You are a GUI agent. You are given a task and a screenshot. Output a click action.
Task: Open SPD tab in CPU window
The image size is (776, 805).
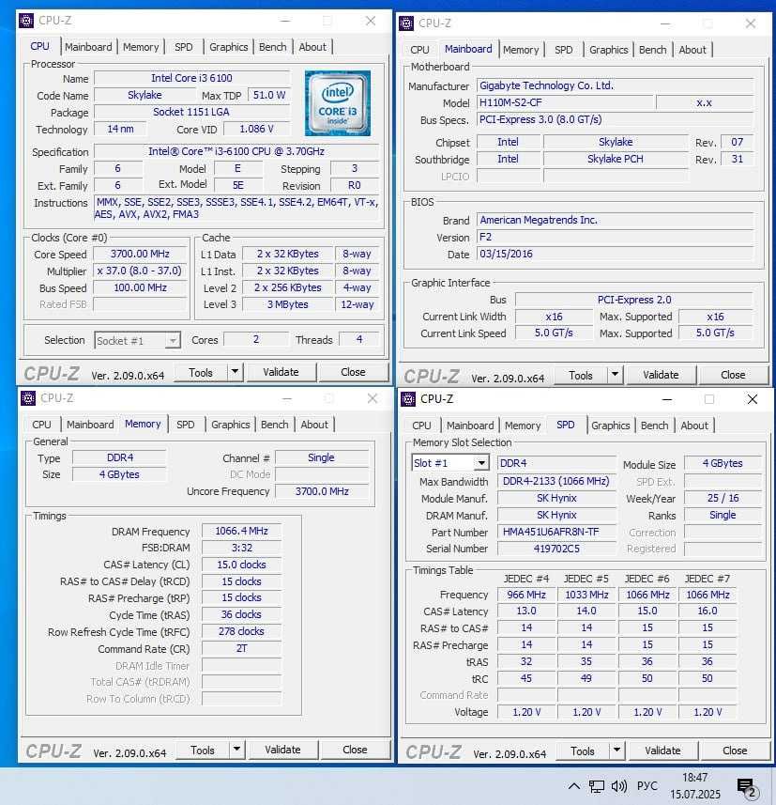click(184, 47)
